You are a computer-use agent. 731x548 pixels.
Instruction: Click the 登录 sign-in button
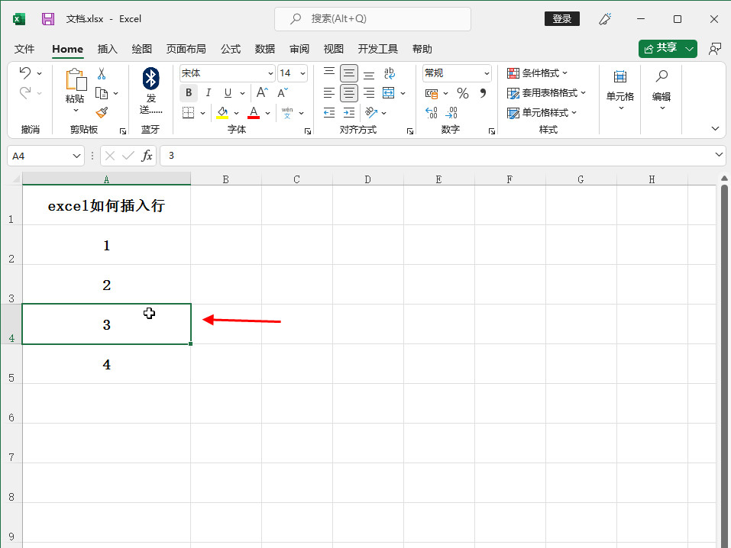(x=561, y=18)
